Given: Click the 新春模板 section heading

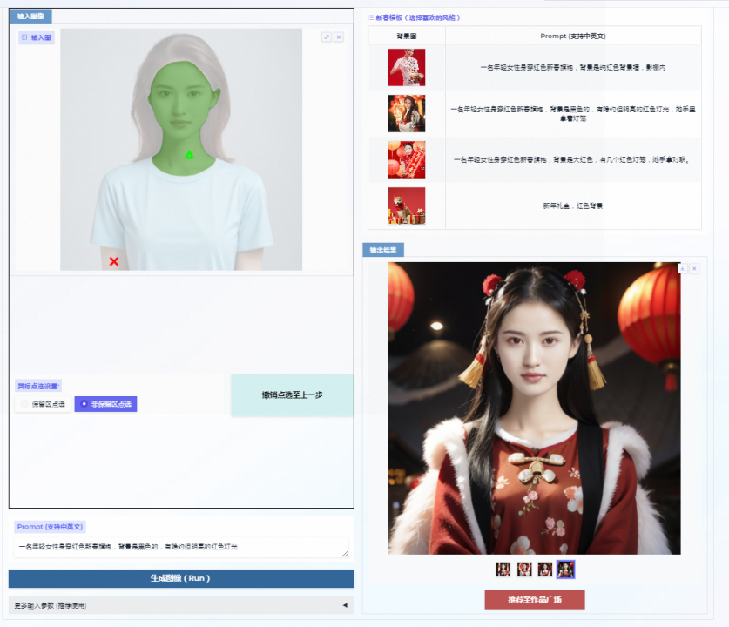Looking at the screenshot, I should pyautogui.click(x=415, y=17).
